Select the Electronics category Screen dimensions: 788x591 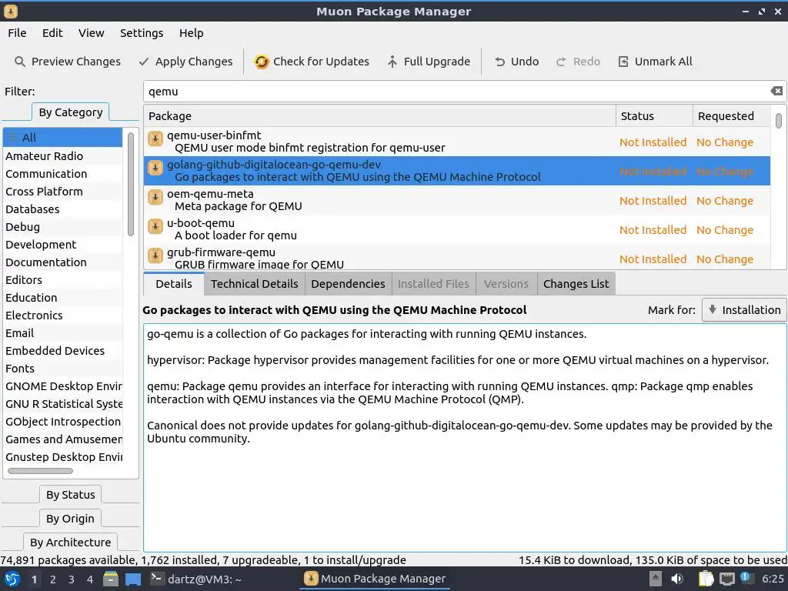[x=63, y=316]
